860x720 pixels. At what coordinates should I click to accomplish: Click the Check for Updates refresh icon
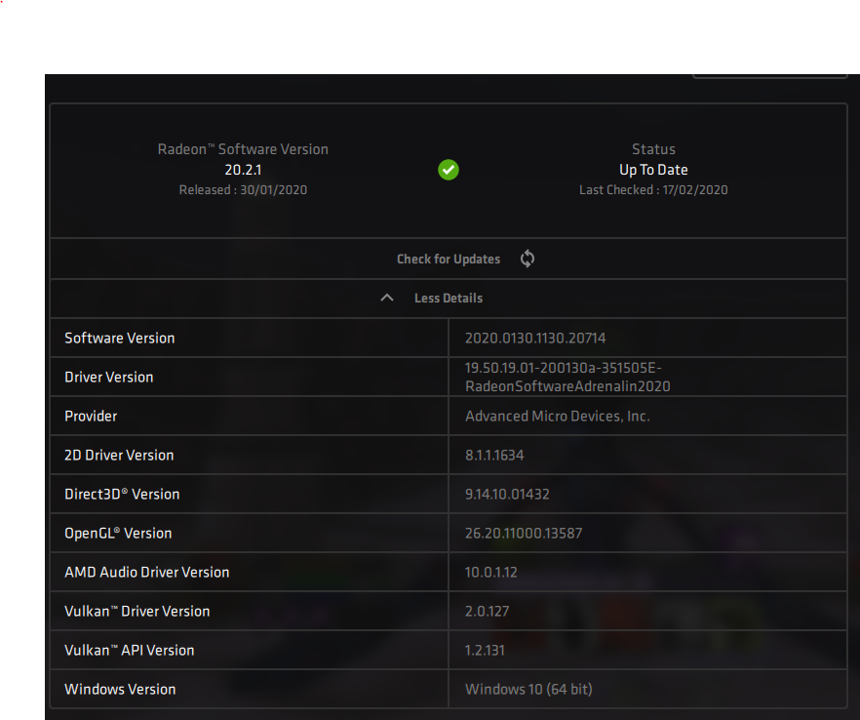pos(528,259)
